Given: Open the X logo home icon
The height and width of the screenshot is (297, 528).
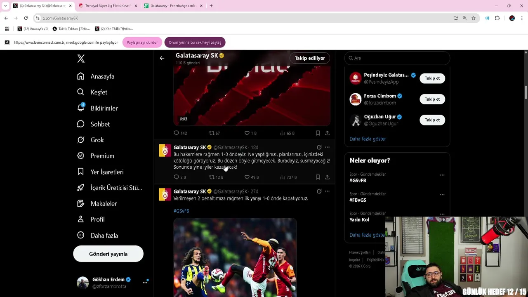Looking at the screenshot, I should coord(81,59).
